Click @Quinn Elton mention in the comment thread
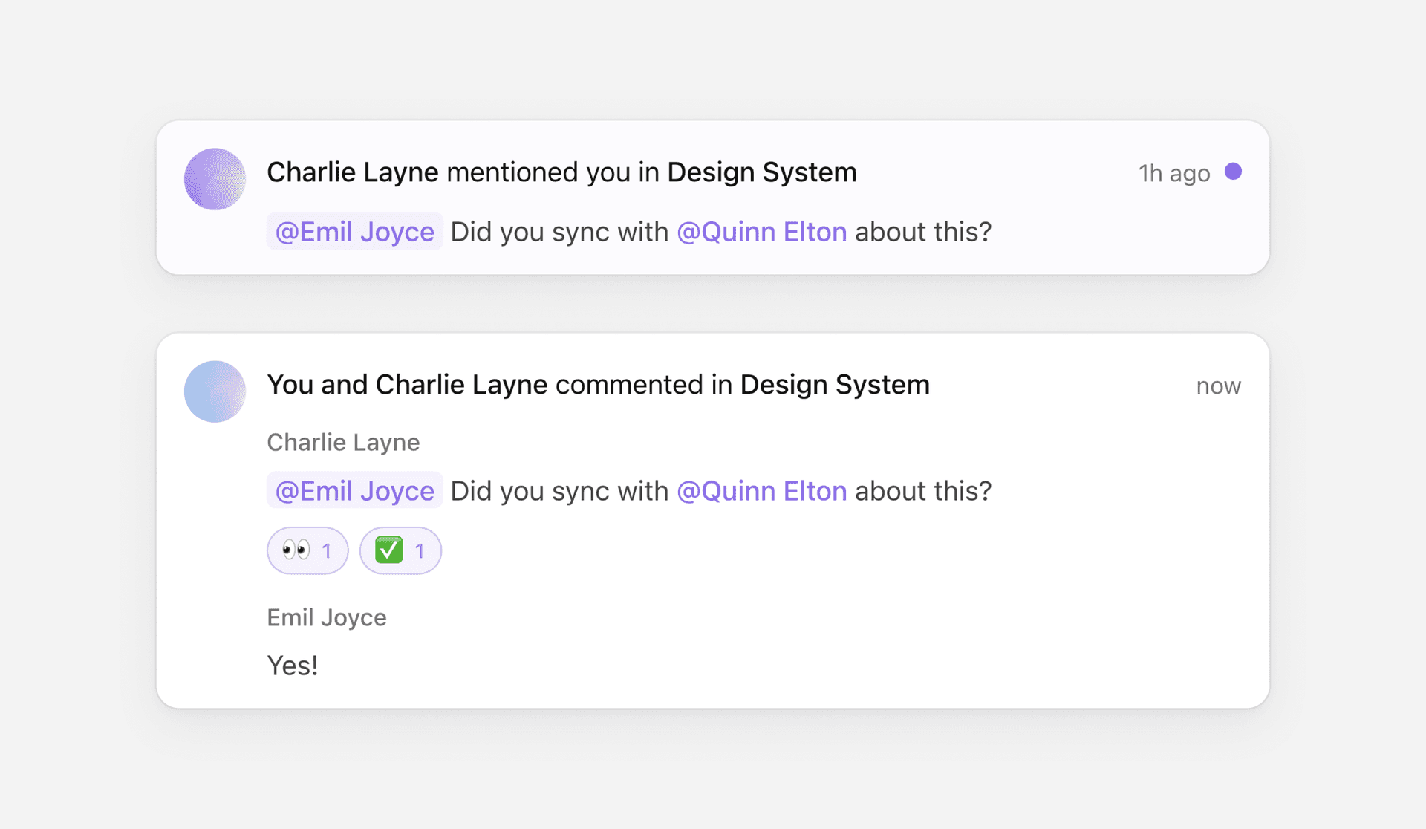Screen dimensions: 1426x829 pyautogui.click(x=761, y=491)
